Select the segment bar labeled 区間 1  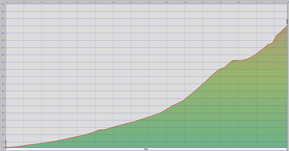point(147,149)
